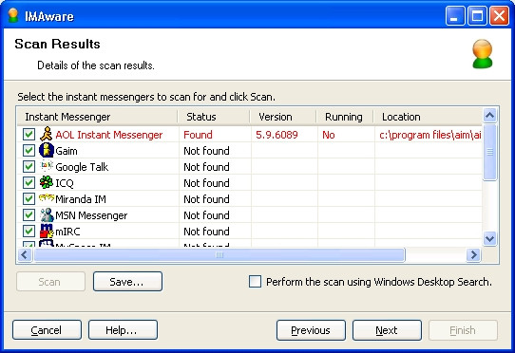This screenshot has height=353, width=515.
Task: Open Help... button
Action: tap(123, 330)
